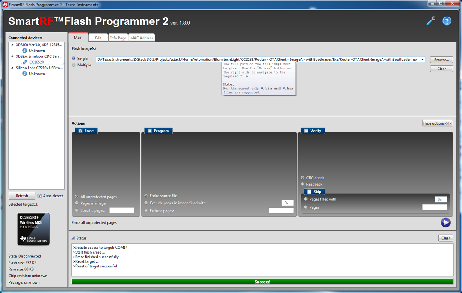Screen dimensions: 462x293
Task: Open the MAC Address tab
Action: pyautogui.click(x=142, y=38)
